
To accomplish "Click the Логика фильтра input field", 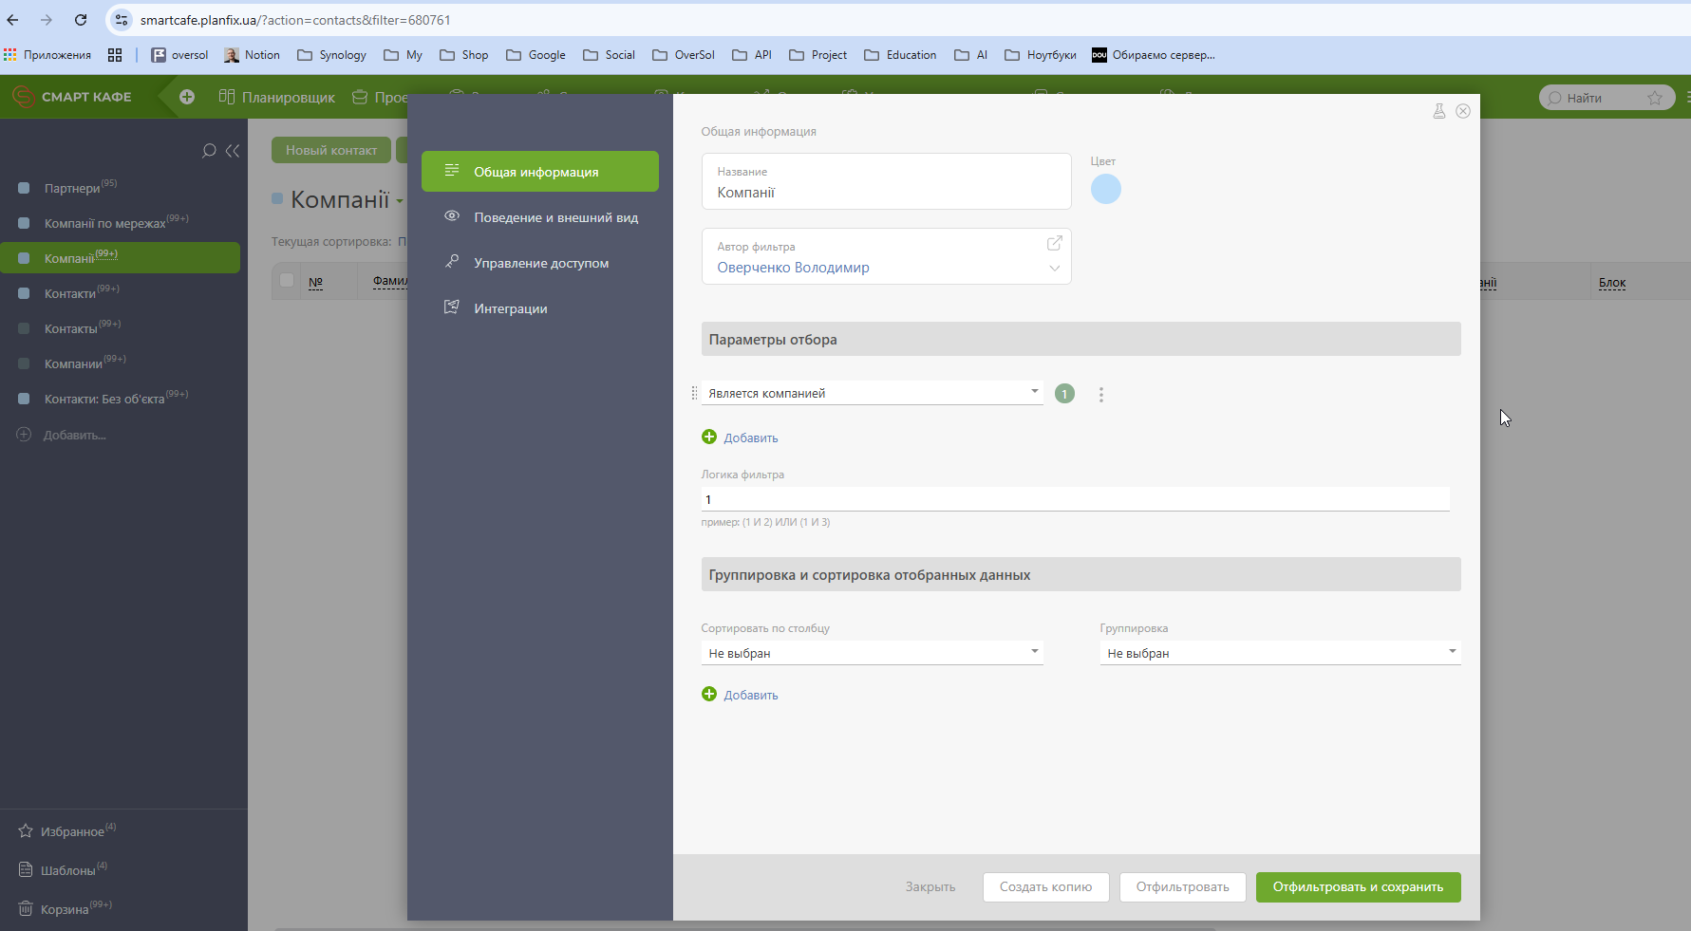I will tap(1075, 499).
